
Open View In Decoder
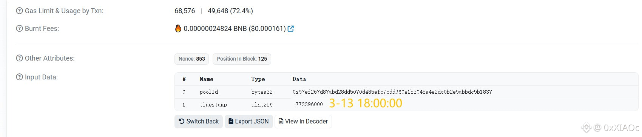(303, 122)
